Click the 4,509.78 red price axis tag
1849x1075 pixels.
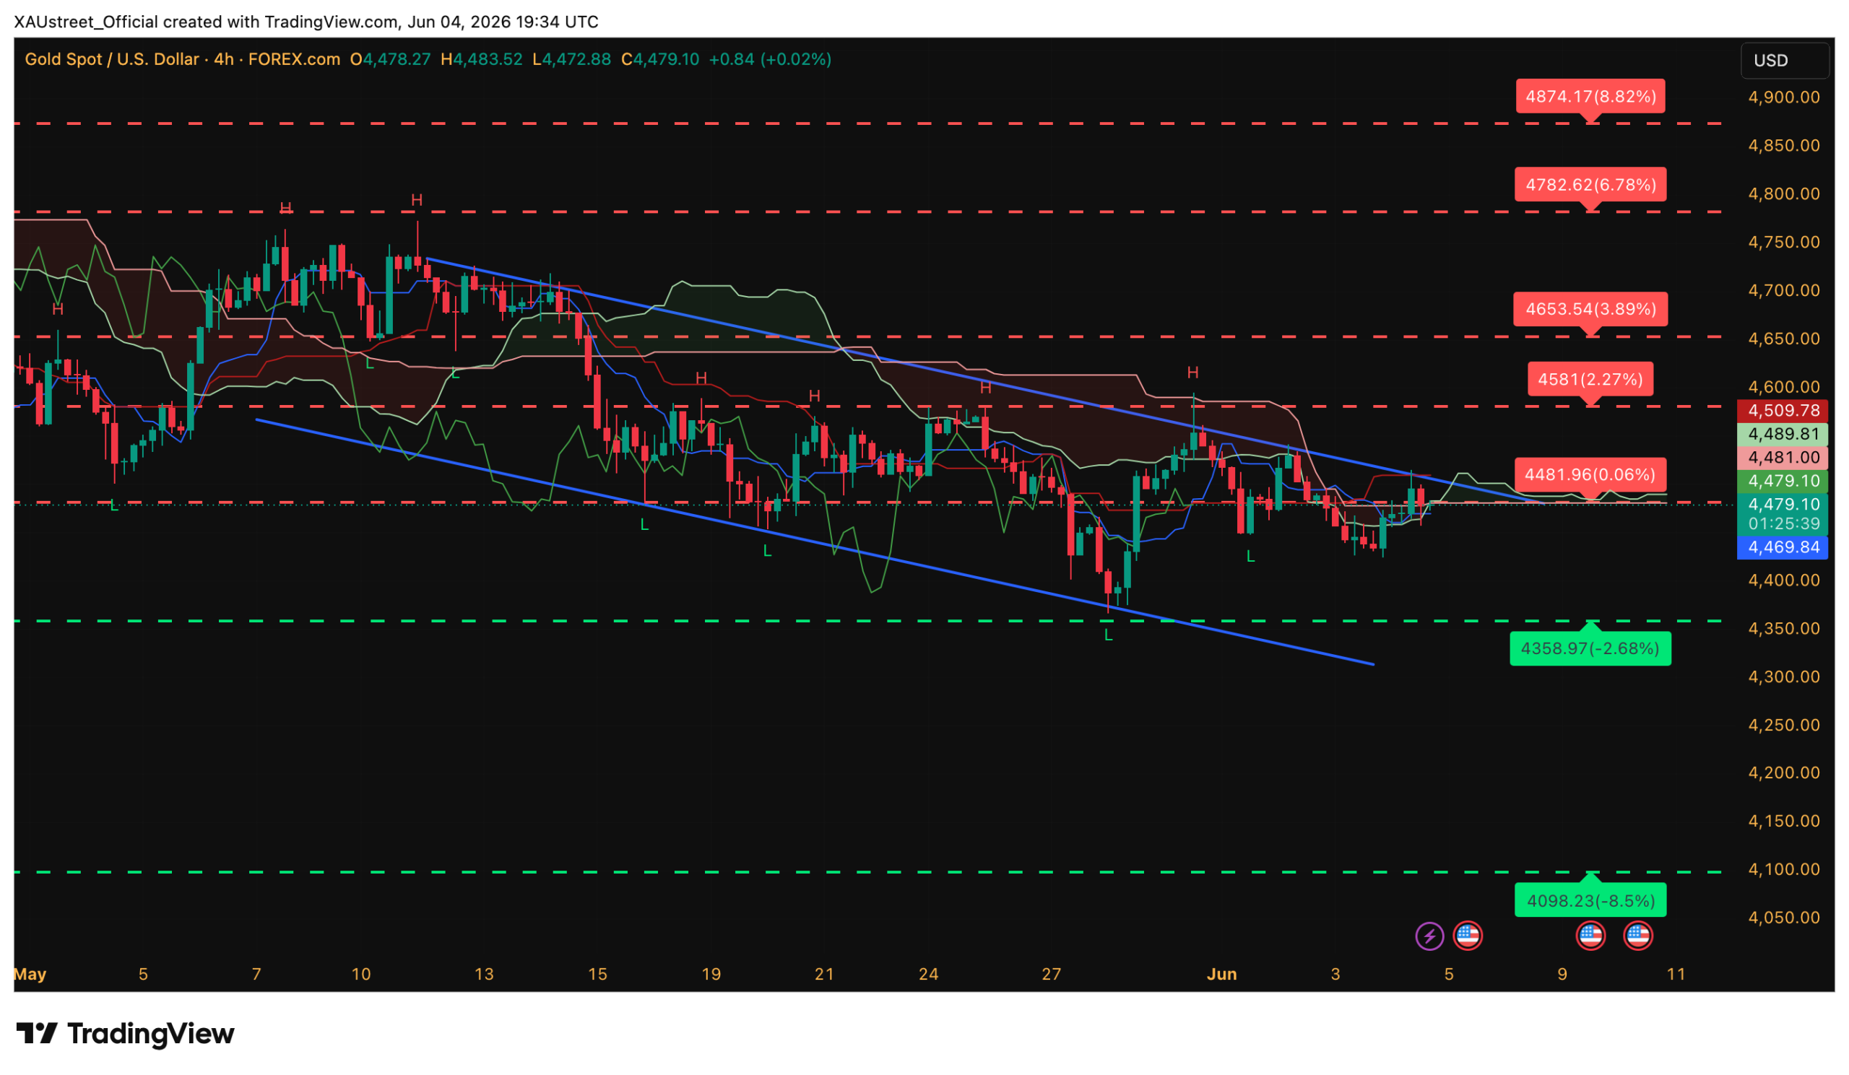(x=1783, y=411)
